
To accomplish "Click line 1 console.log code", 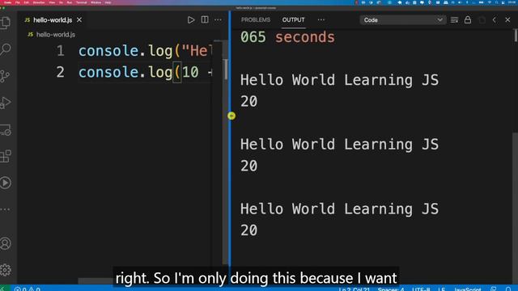I will [x=145, y=51].
